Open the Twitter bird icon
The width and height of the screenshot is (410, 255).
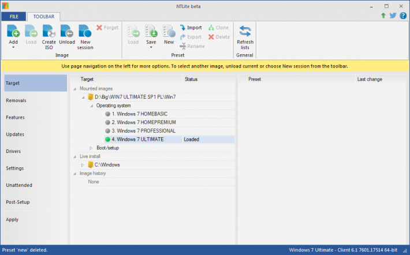pyautogui.click(x=393, y=16)
